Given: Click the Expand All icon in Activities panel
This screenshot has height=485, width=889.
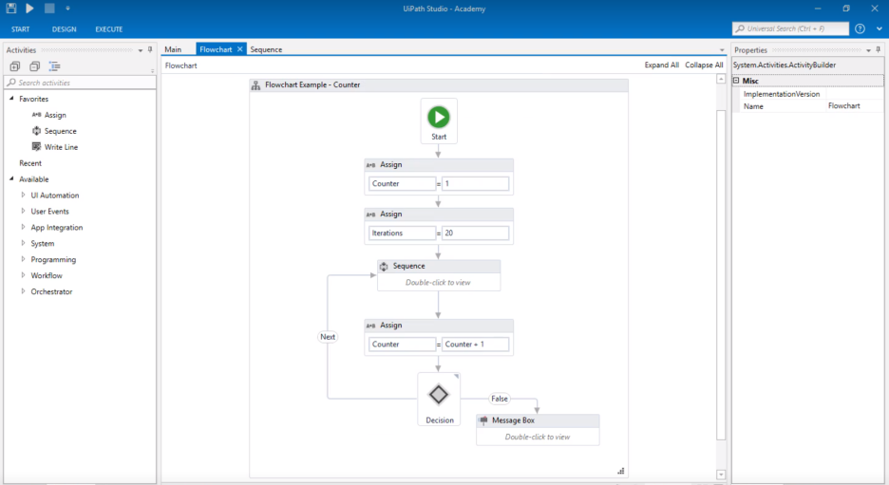Looking at the screenshot, I should tap(15, 66).
